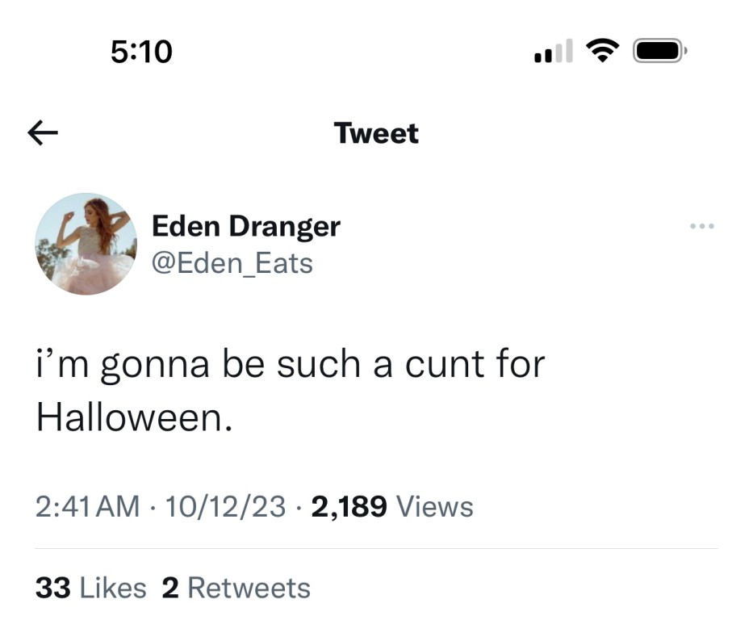Tap the Tweet header title
Screen dimensions: 753x620
376,133
